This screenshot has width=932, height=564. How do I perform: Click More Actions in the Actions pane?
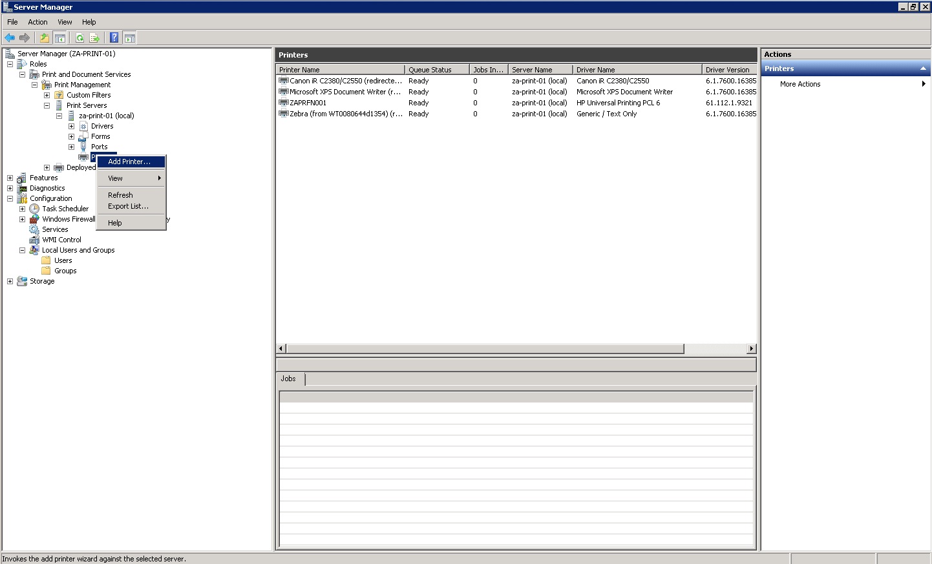(x=800, y=84)
